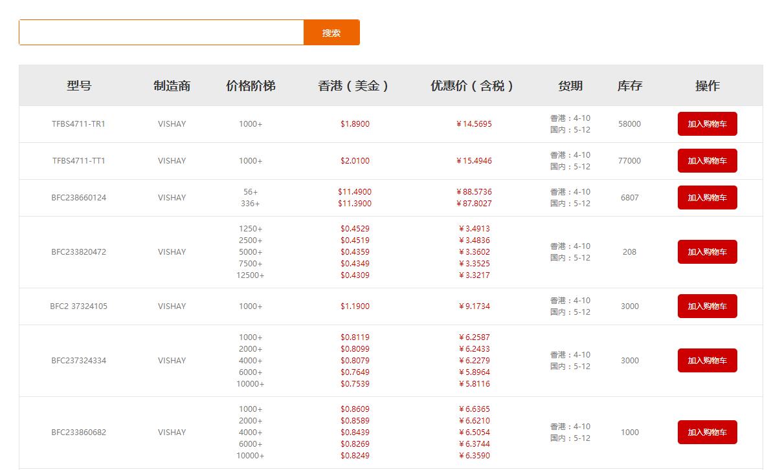Add BFC233860682 to the shopping cart
Viewport: 782px width, 470px height.
tap(707, 432)
